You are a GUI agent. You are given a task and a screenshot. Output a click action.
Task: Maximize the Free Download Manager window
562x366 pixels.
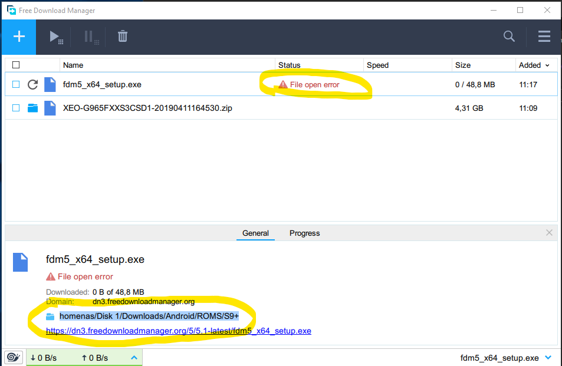click(520, 10)
